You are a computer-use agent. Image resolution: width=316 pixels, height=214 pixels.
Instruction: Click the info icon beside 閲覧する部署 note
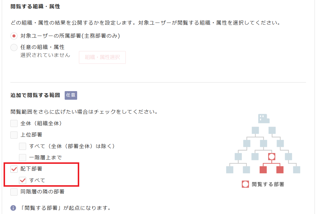(x=13, y=208)
